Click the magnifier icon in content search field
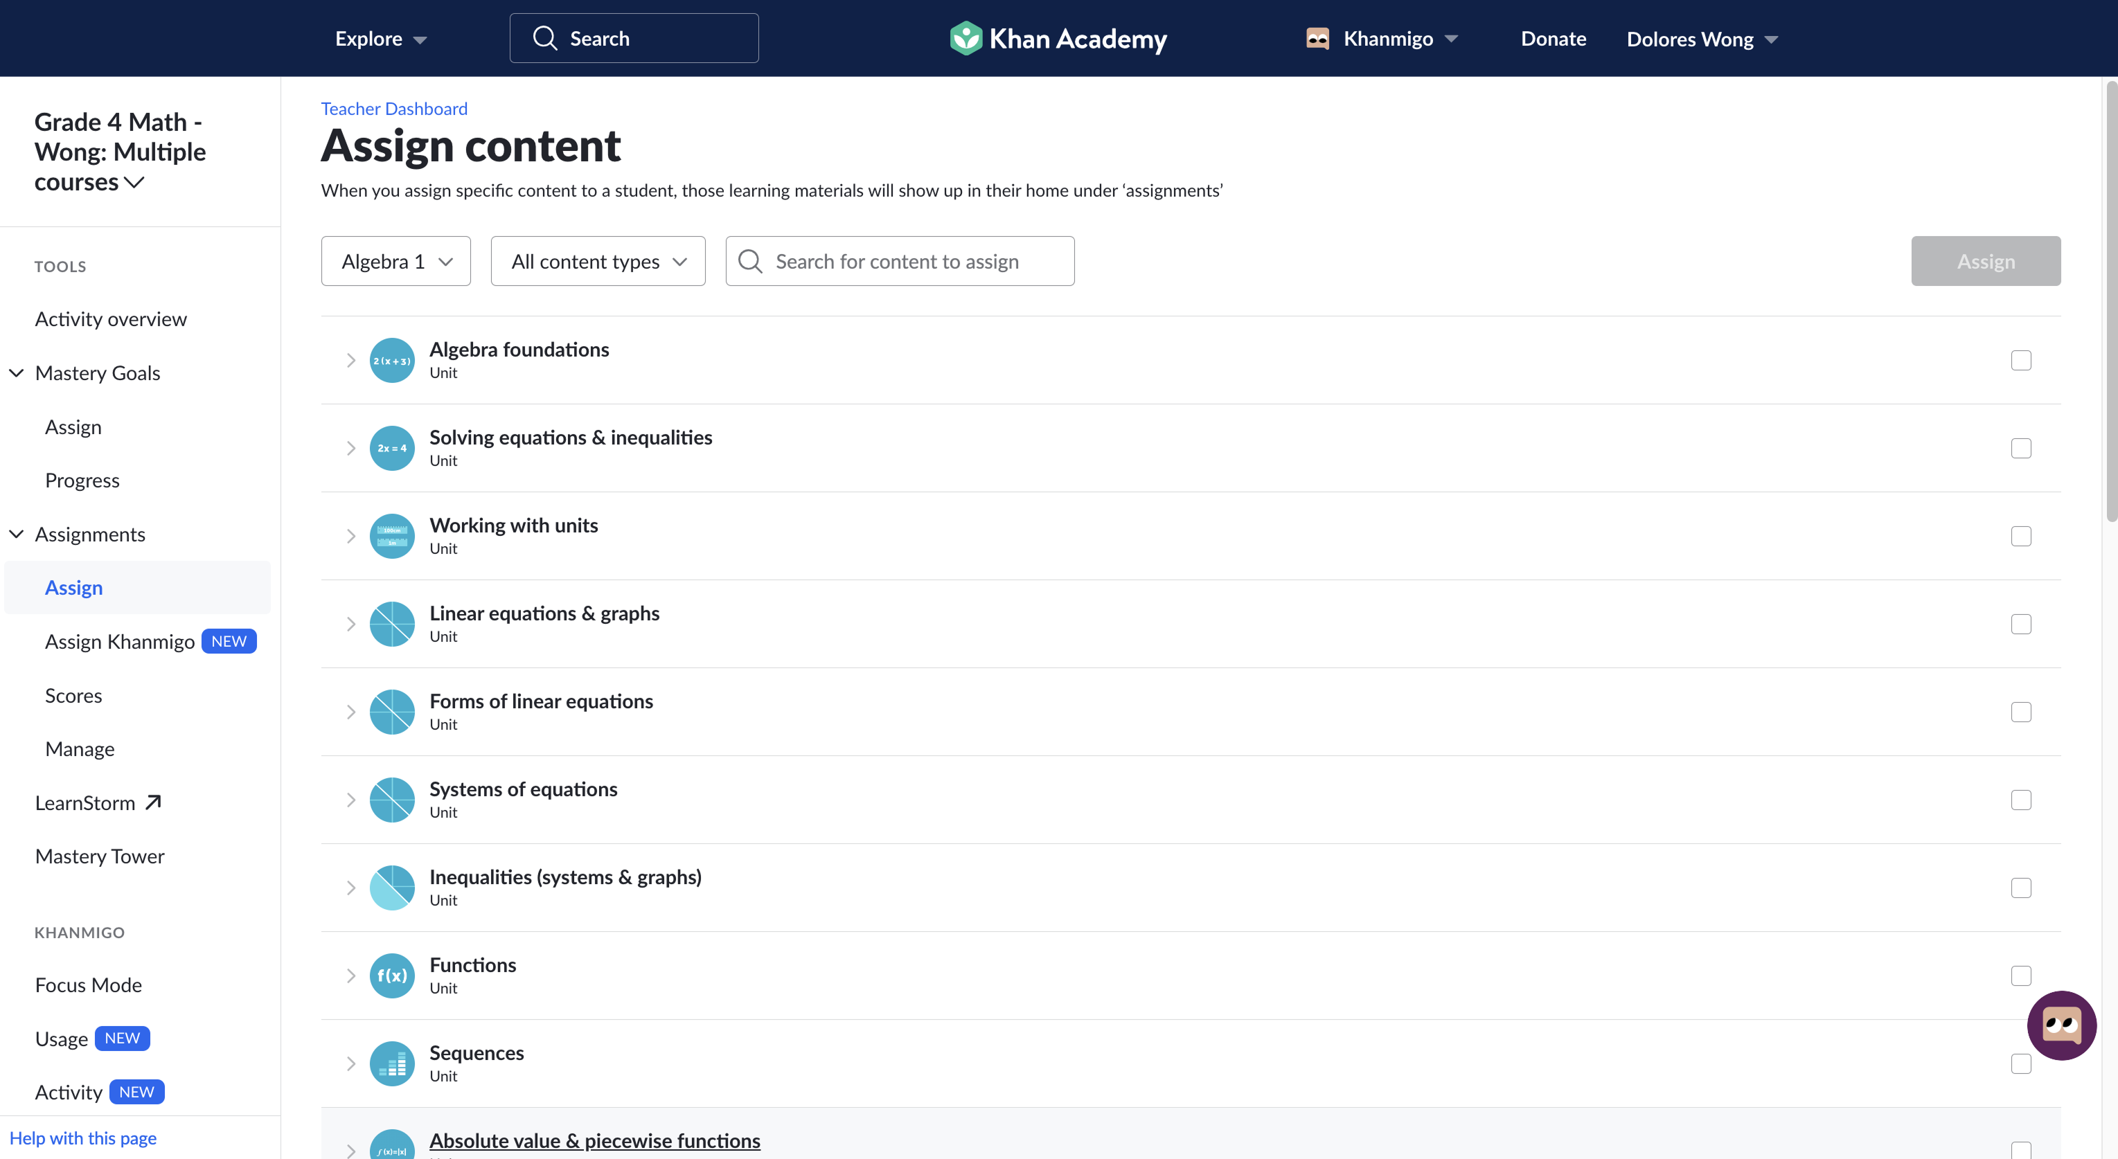The height and width of the screenshot is (1159, 2118). click(750, 262)
